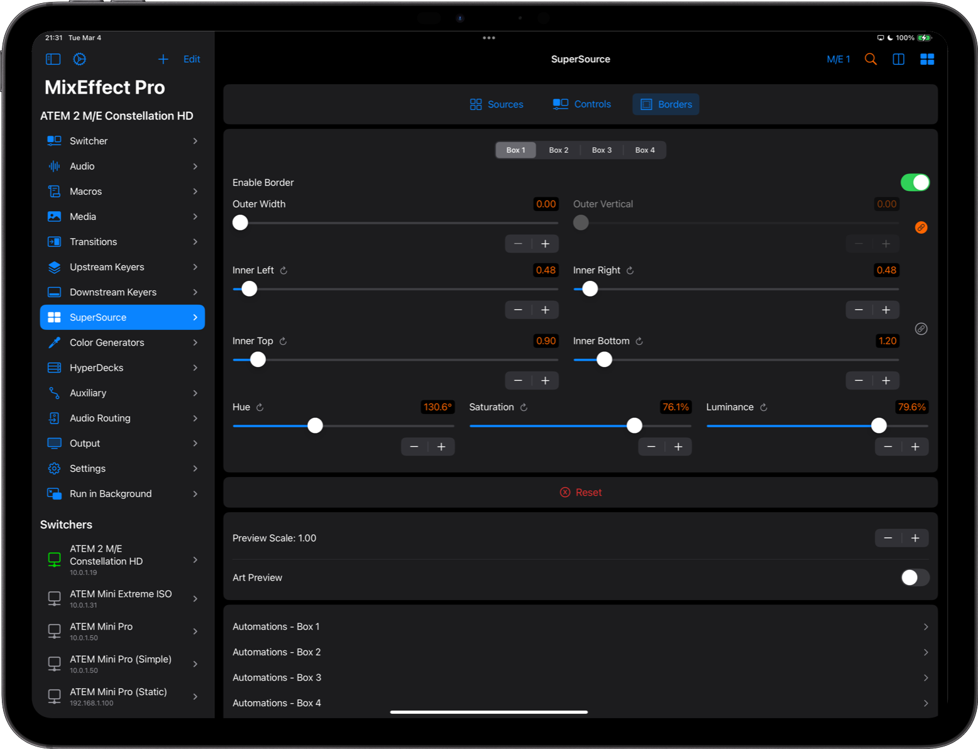The image size is (978, 749).
Task: Reset Inner Bottom value with circular arrow
Action: coord(639,341)
